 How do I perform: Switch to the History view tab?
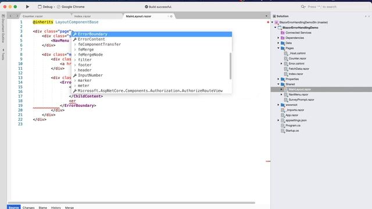[x=56, y=208]
